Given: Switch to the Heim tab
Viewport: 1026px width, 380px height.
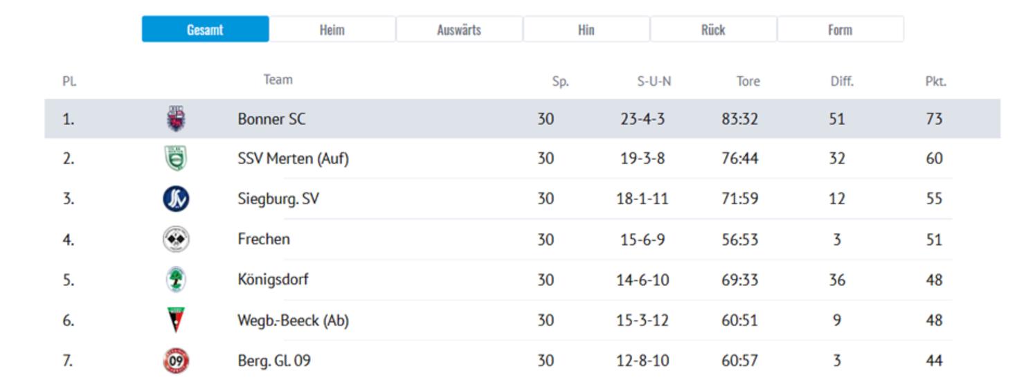Looking at the screenshot, I should 332,30.
